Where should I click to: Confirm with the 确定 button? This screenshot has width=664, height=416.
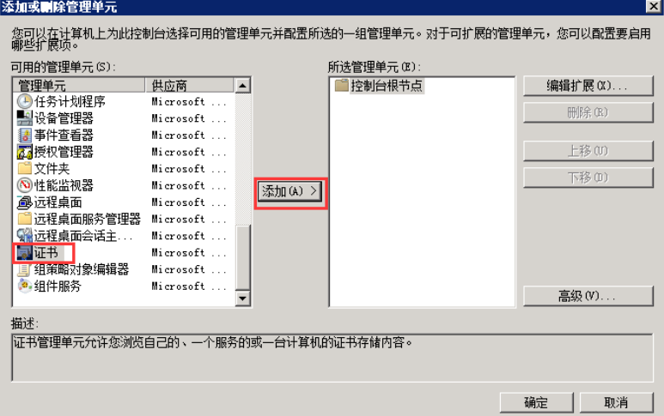536,402
